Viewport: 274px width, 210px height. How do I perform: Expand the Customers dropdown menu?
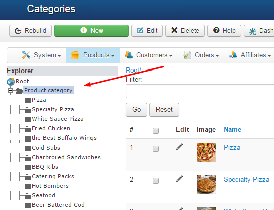pos(149,55)
